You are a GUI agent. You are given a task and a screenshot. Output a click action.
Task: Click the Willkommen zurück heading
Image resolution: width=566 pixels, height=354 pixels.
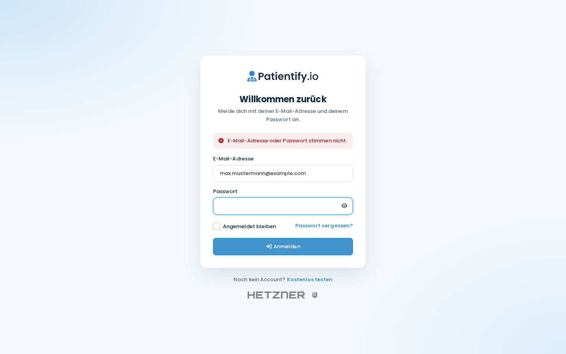coord(283,99)
